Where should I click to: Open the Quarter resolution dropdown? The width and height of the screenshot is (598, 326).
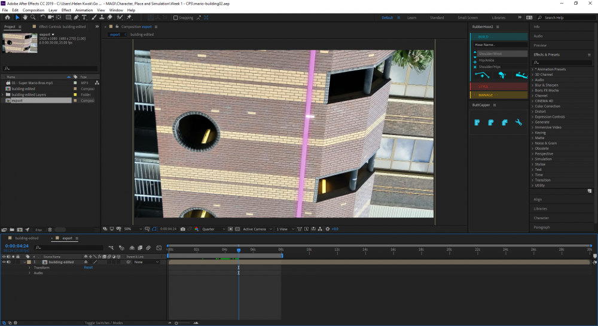pos(213,229)
